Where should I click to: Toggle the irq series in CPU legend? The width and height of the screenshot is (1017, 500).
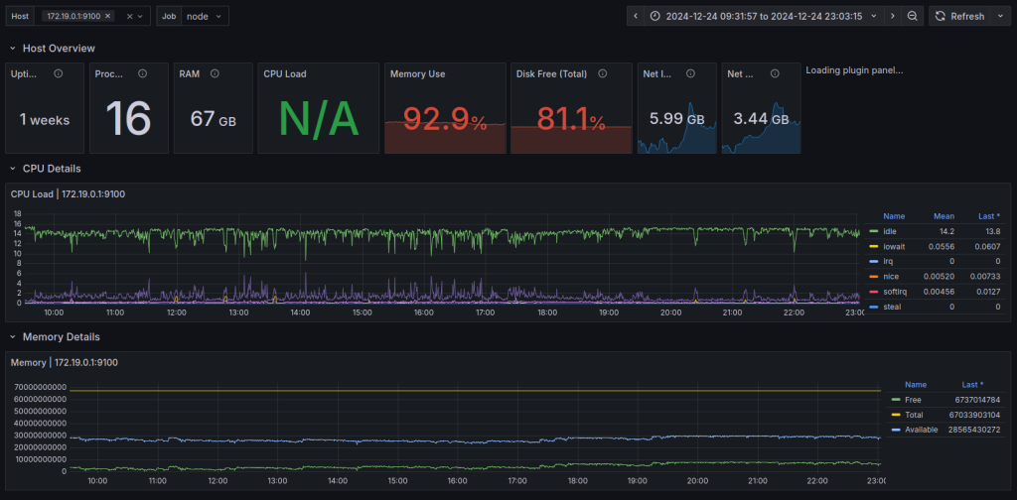(889, 261)
